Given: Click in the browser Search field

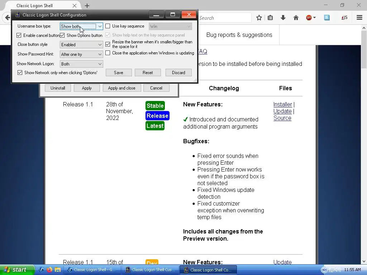Looking at the screenshot, I should pos(224,18).
